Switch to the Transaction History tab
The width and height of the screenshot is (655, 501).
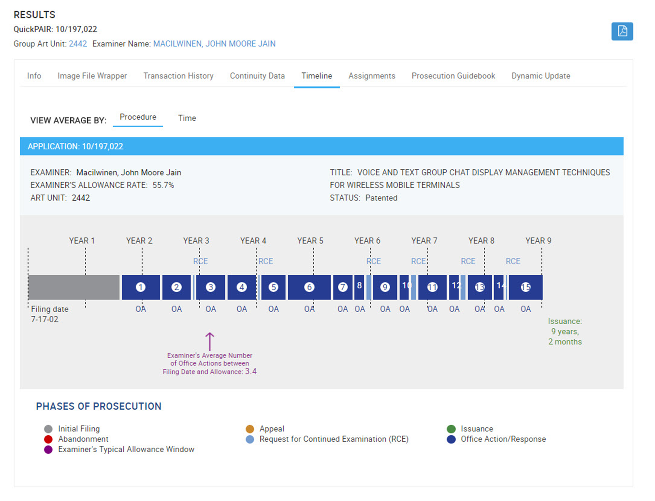tap(178, 76)
